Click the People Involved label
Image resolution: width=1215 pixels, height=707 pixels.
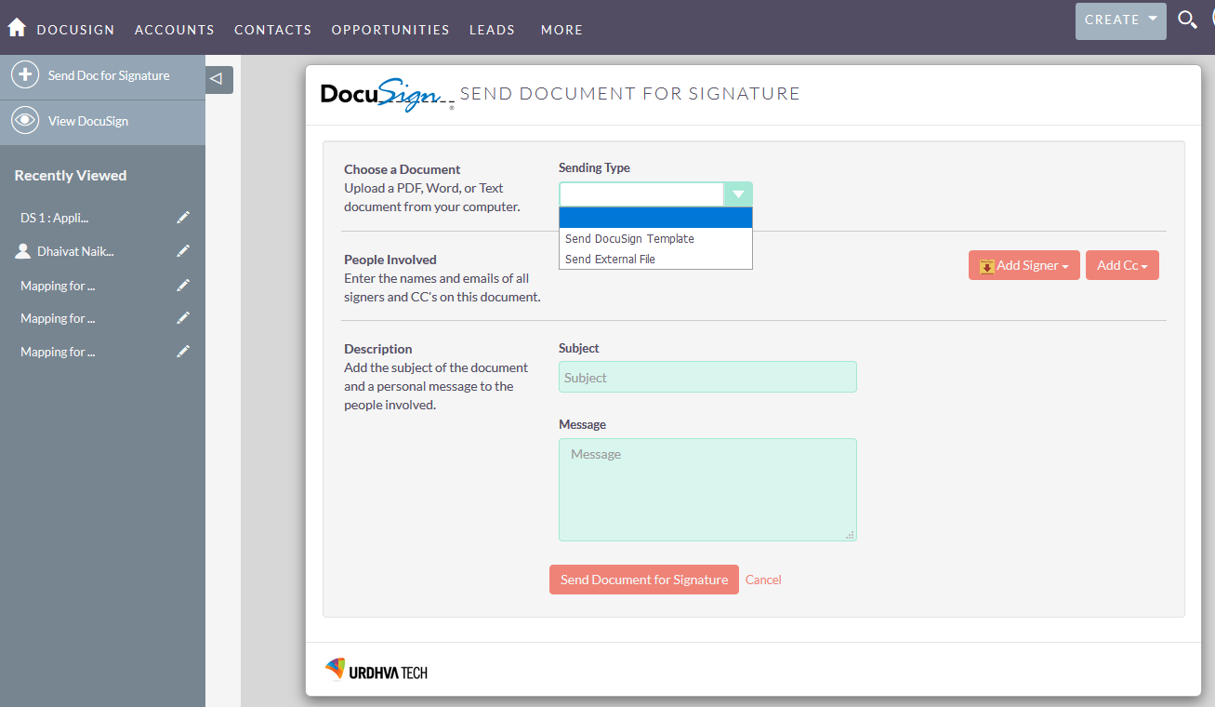click(x=390, y=260)
